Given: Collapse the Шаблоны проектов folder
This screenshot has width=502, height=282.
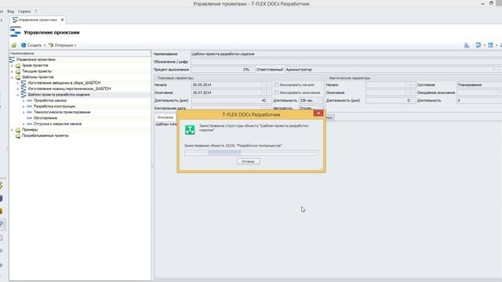Looking at the screenshot, I should [13, 77].
